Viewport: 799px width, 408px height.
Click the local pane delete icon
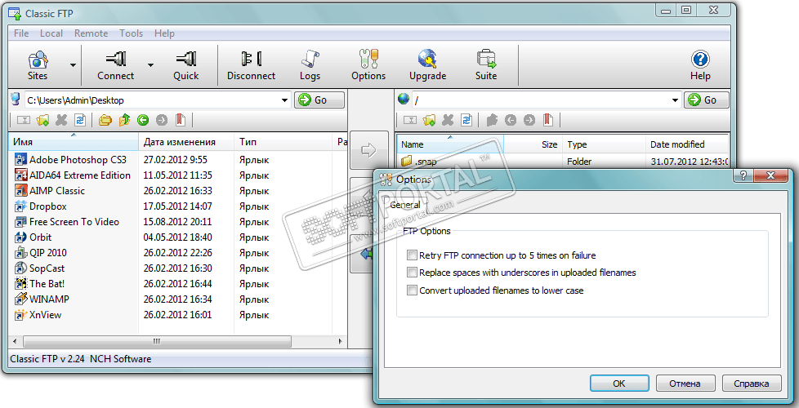61,120
